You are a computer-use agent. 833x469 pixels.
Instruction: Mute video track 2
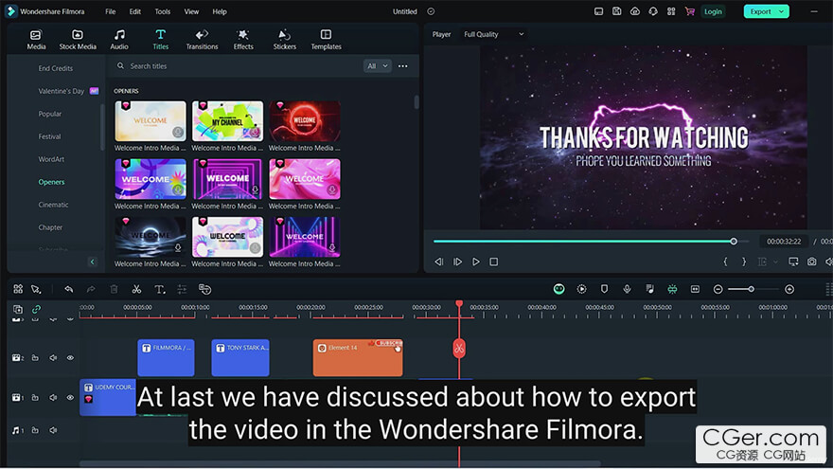point(53,358)
